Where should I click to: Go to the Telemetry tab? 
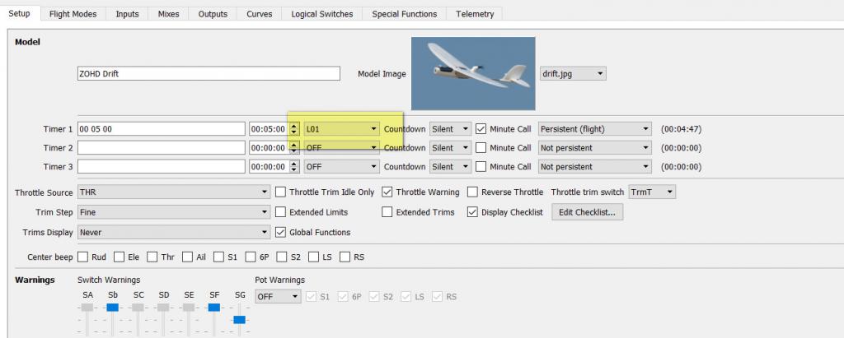point(474,14)
